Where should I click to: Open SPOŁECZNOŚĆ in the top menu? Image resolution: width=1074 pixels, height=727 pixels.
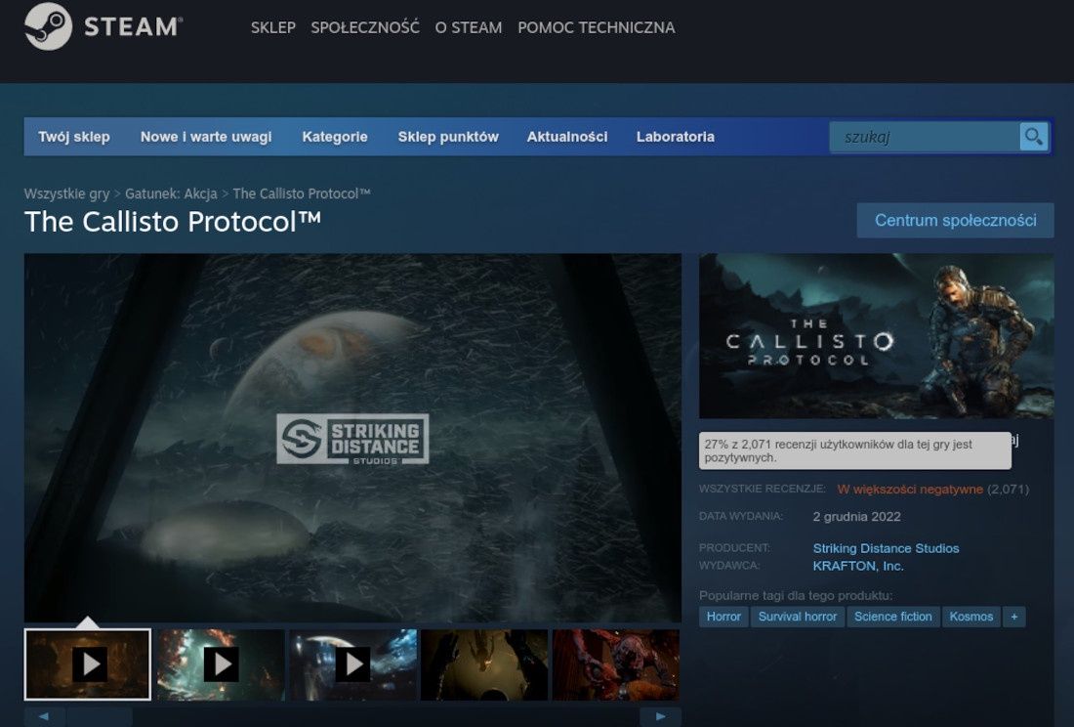click(365, 27)
